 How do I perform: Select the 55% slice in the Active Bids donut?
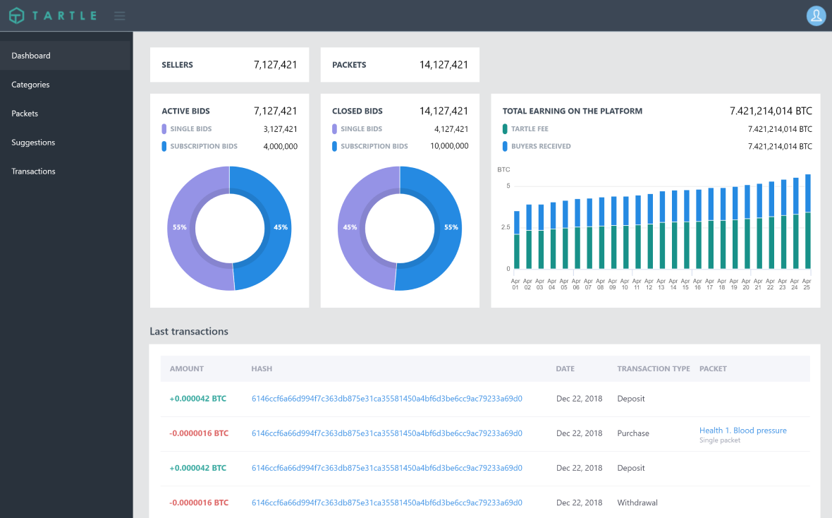click(x=179, y=227)
